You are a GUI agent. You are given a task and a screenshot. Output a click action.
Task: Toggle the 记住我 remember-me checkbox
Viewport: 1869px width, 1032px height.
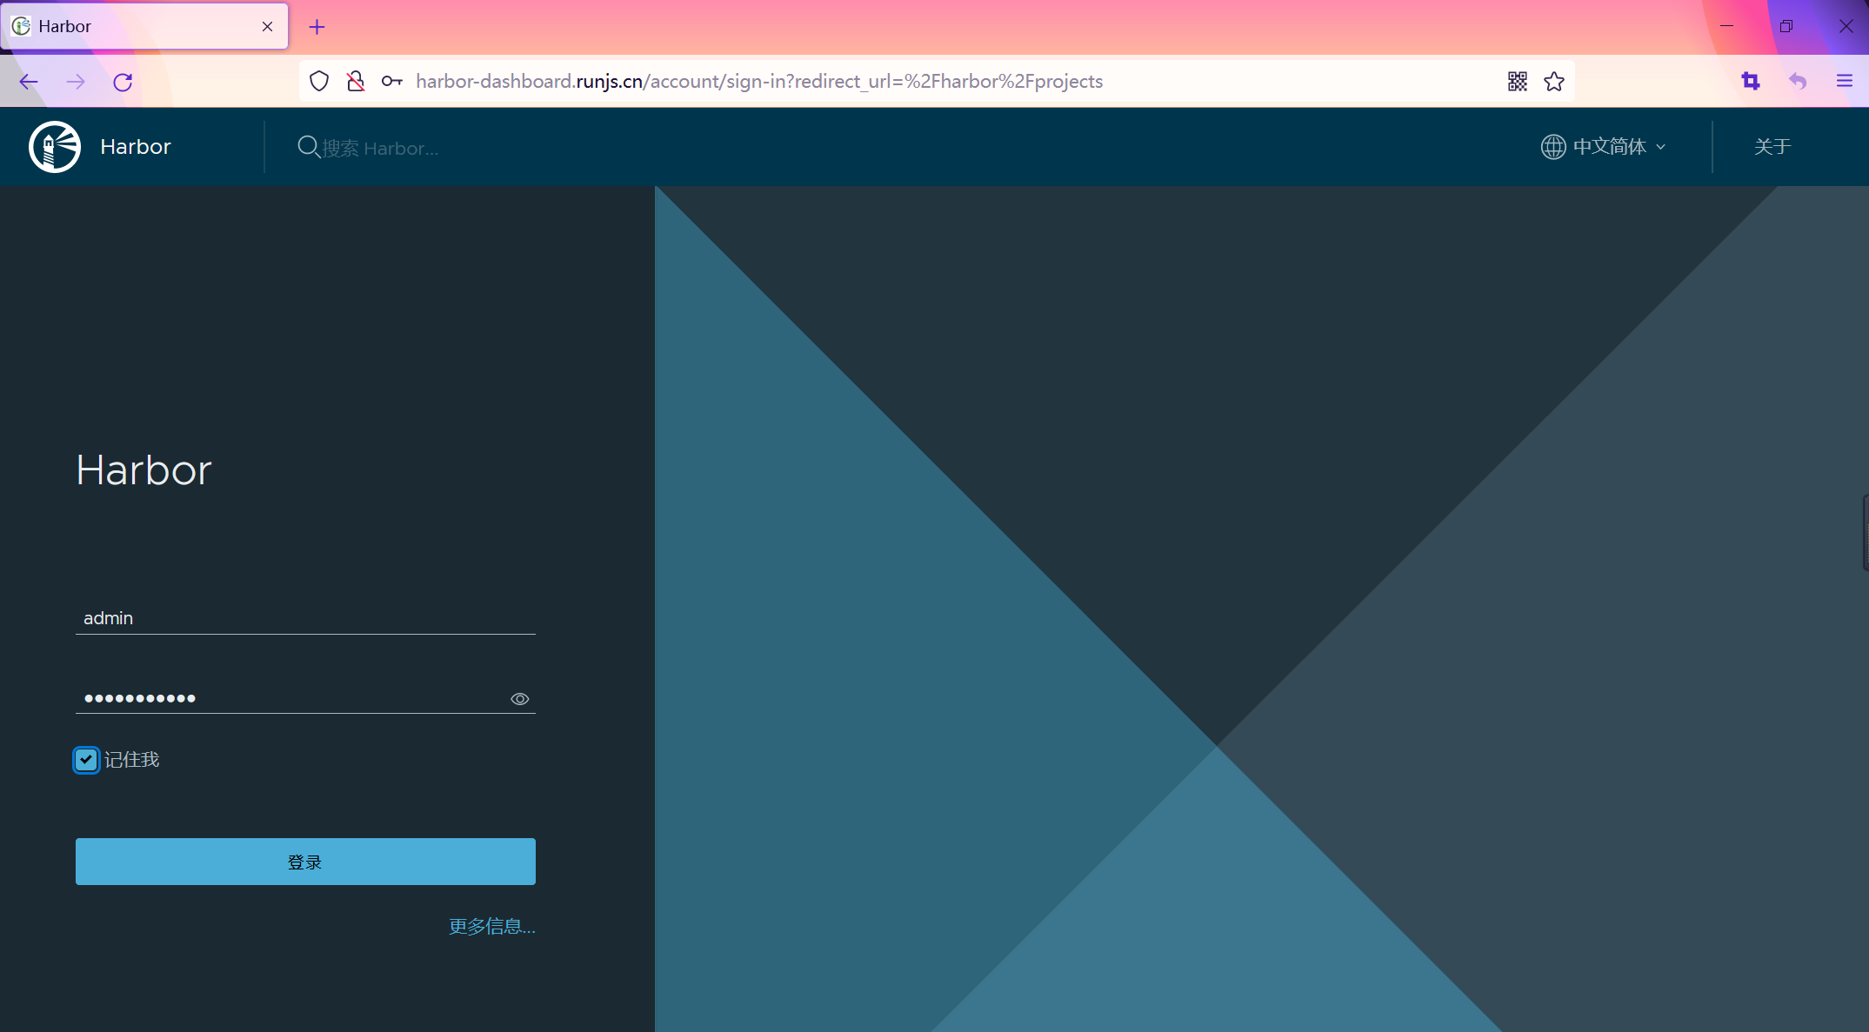point(86,760)
